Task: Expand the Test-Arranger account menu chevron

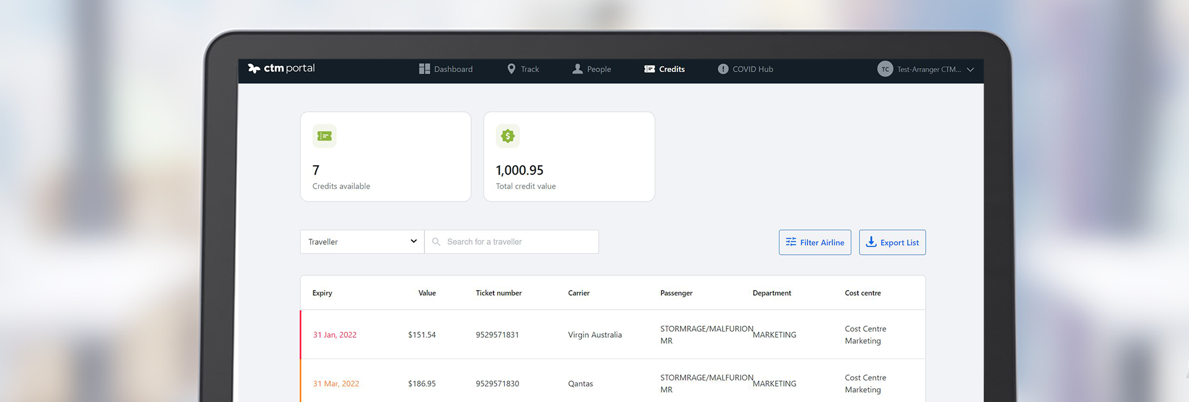Action: pos(970,69)
